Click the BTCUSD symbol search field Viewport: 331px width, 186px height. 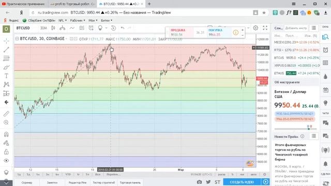(23, 28)
